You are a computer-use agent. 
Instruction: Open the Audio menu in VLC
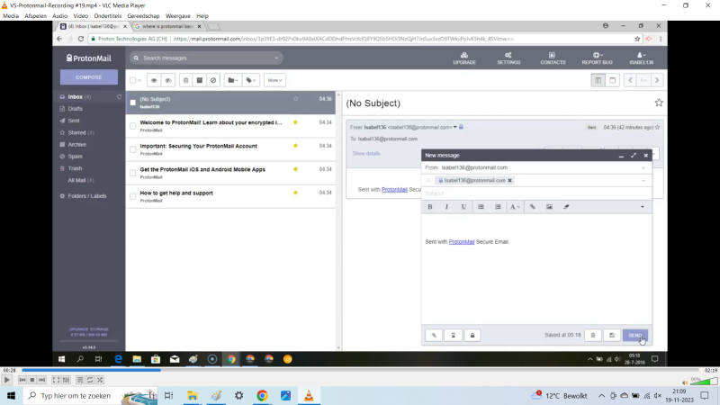(x=59, y=16)
